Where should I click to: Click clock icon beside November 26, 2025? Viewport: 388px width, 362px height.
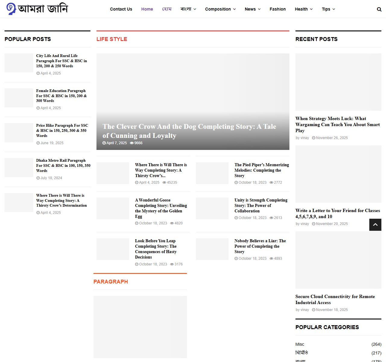click(x=314, y=138)
